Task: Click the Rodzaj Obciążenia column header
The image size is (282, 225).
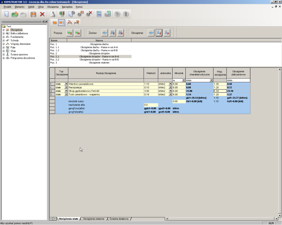Action: coord(106,73)
